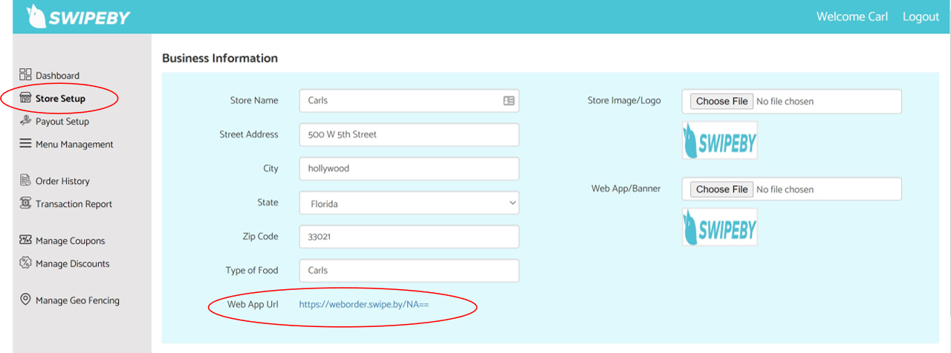
Task: Log out using the Logout link
Action: click(x=921, y=16)
